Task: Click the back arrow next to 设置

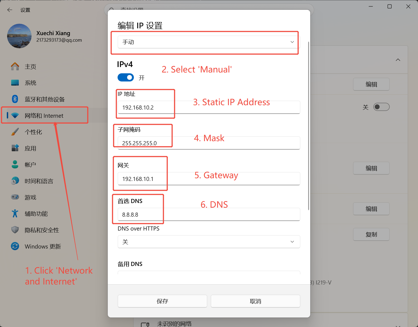Action: click(10, 10)
